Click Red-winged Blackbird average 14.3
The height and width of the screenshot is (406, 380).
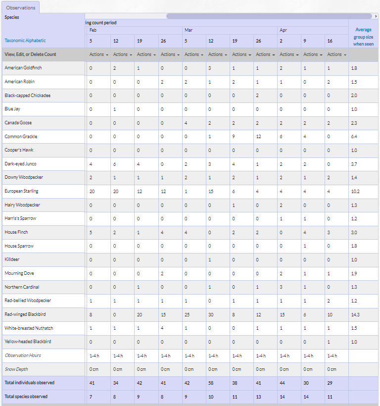tap(355, 314)
